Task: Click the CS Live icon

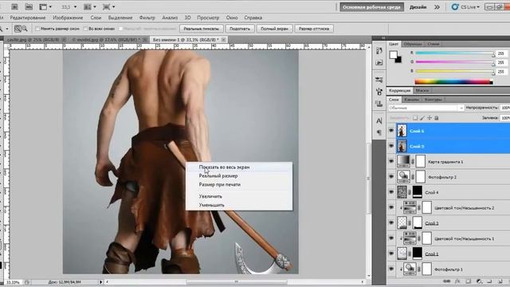Action: 455,7
